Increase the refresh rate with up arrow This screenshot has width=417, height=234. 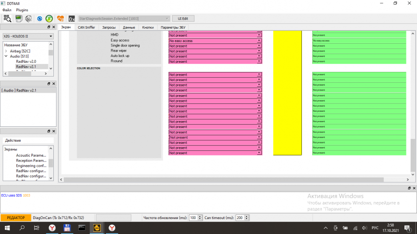[200, 216]
